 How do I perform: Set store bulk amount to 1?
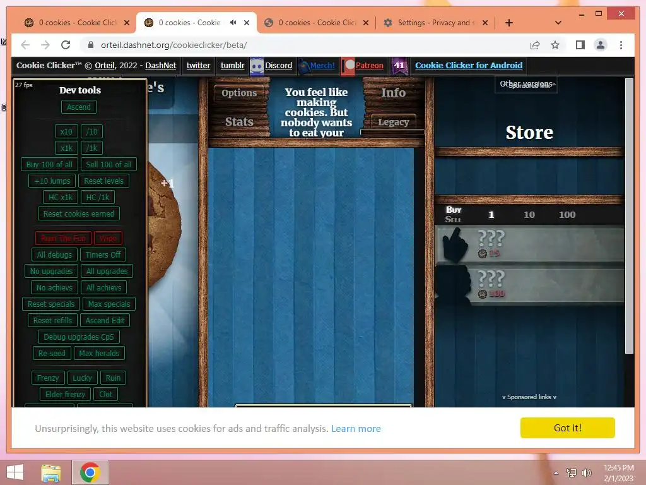point(491,215)
